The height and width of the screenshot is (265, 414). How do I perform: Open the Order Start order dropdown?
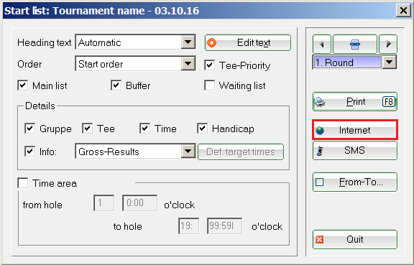click(188, 64)
